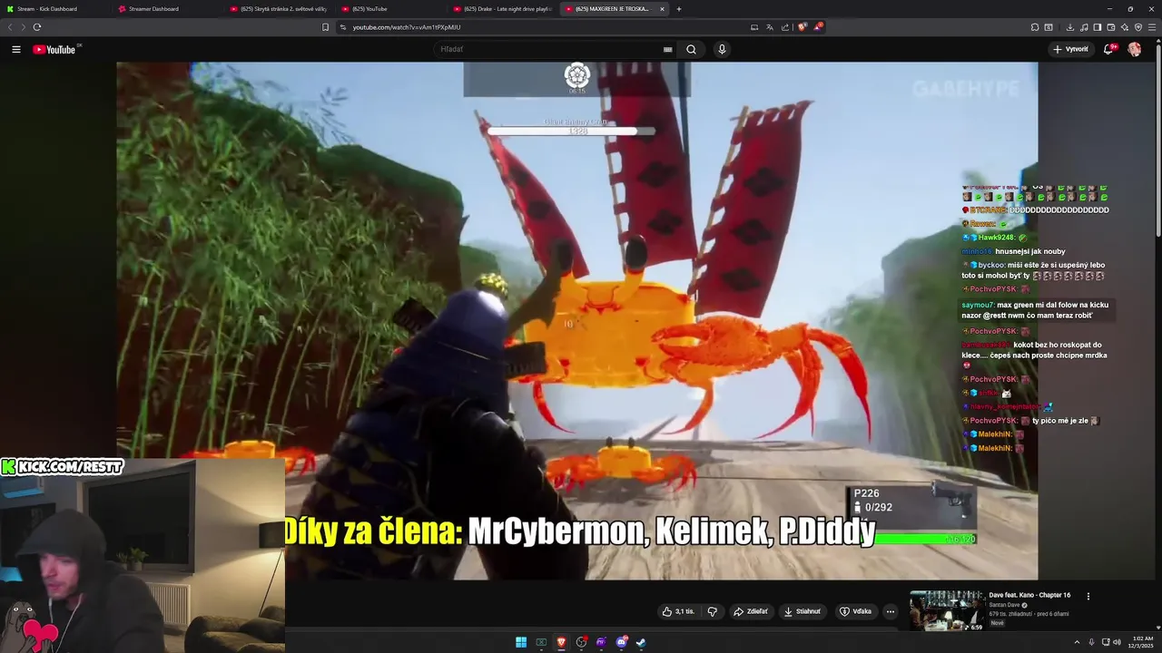Click the Vytvoriť create button
Viewport: 1162px width, 653px height.
tap(1070, 49)
